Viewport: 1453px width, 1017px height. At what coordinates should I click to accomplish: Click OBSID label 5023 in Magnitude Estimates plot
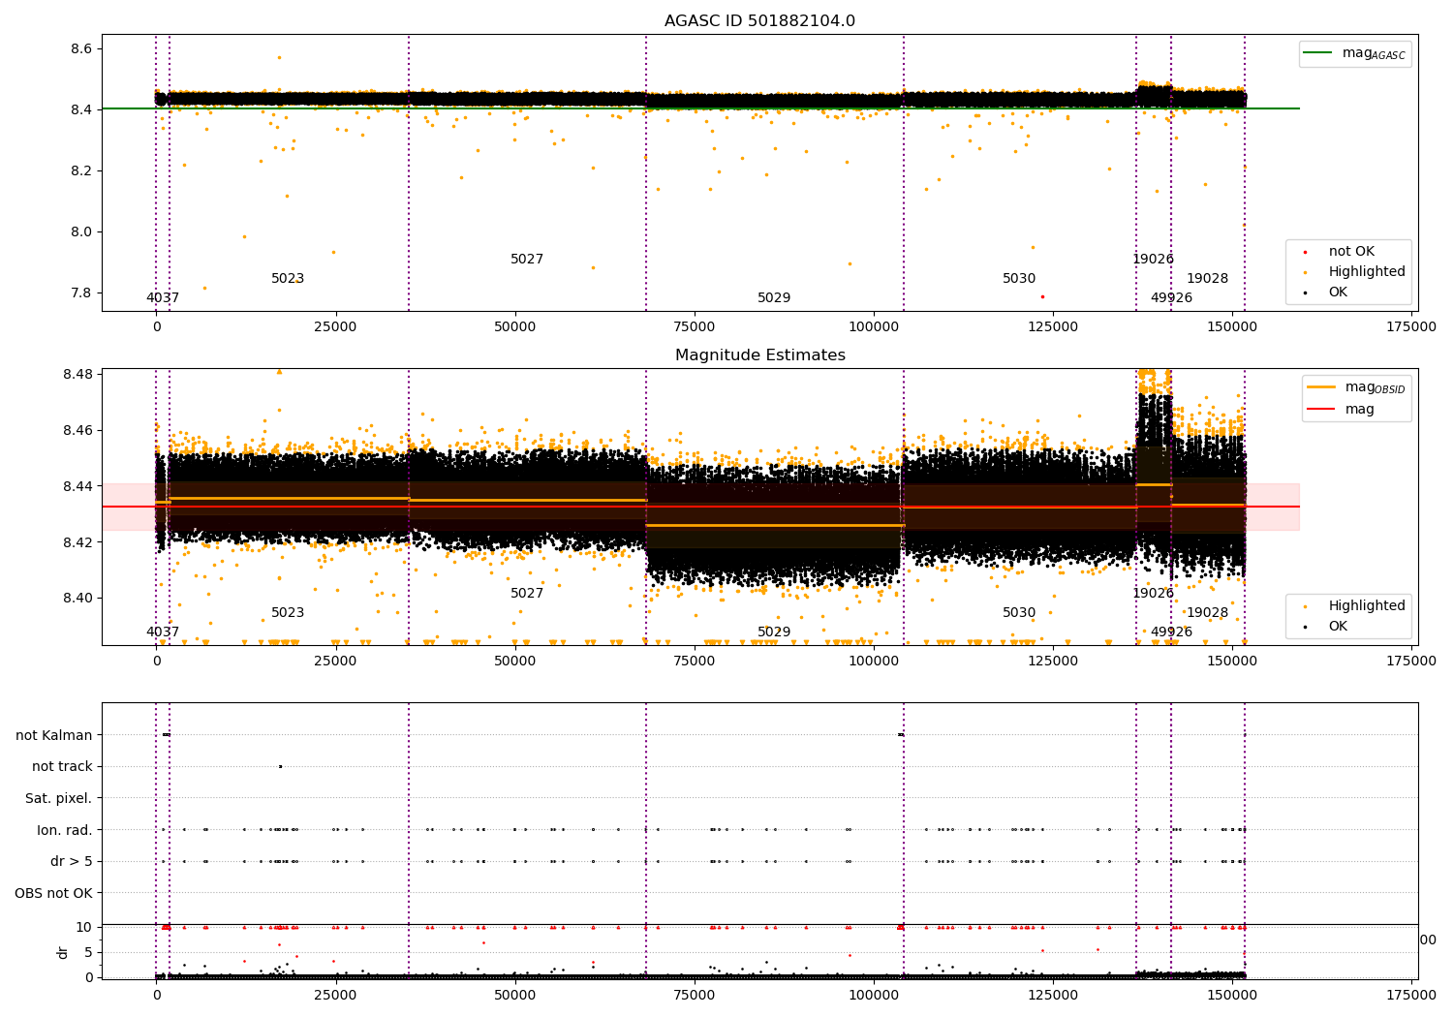pyautogui.click(x=288, y=613)
